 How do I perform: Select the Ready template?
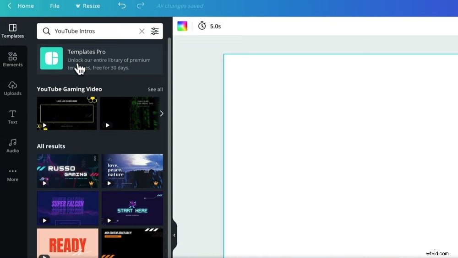(x=67, y=243)
